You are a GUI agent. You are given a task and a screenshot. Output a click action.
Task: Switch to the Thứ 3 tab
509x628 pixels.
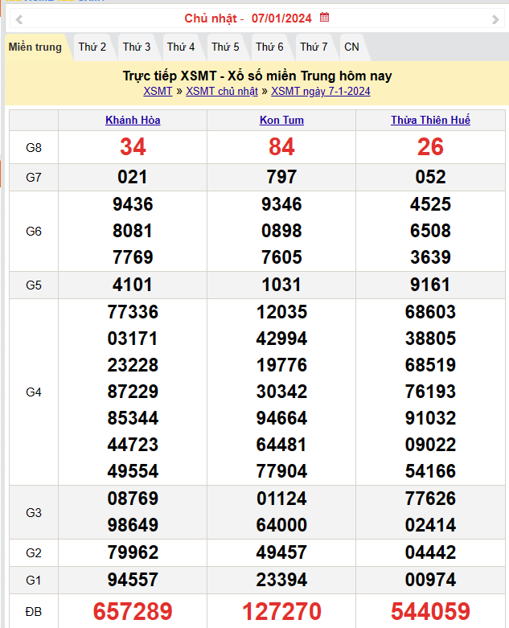tap(137, 47)
